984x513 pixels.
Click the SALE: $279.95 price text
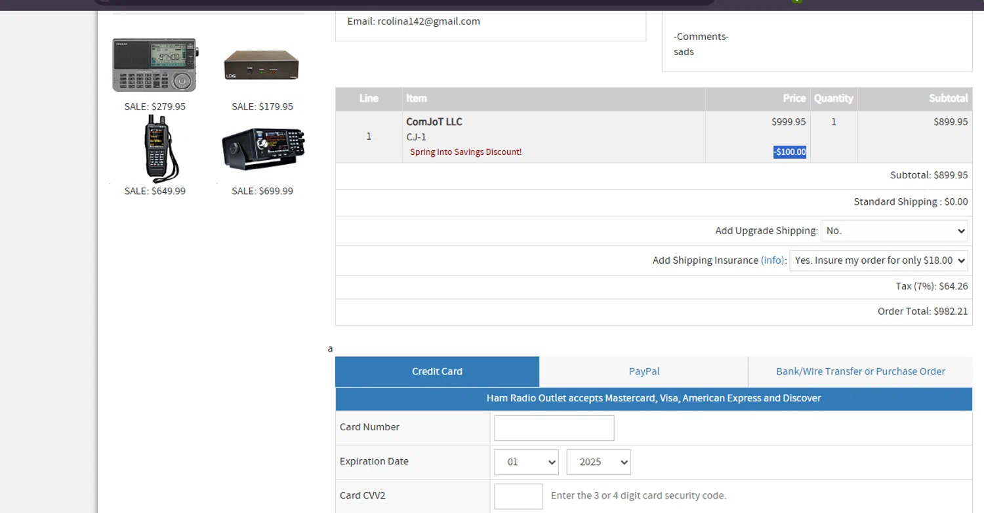pyautogui.click(x=155, y=106)
